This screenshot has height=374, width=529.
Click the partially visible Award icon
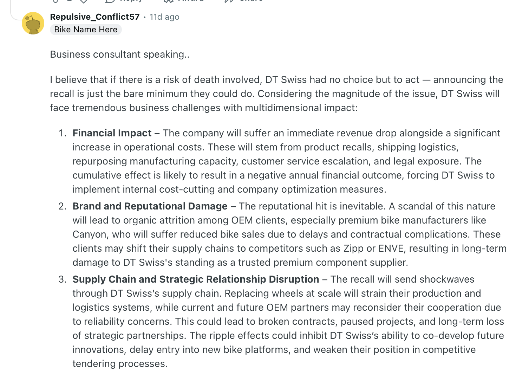click(x=169, y=1)
